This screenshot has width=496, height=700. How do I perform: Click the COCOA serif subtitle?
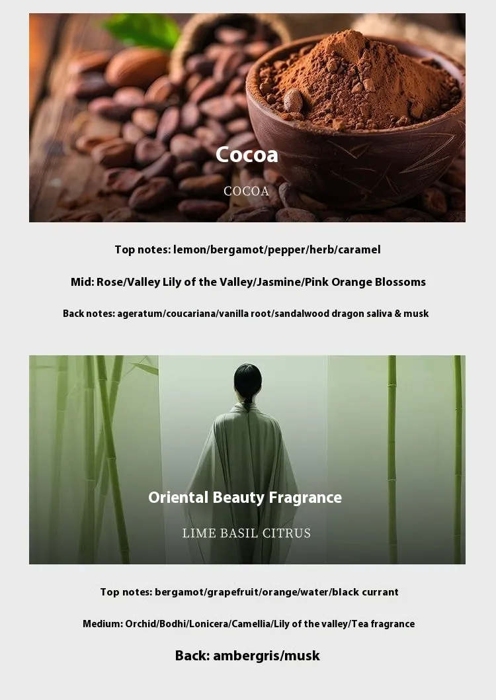click(x=247, y=191)
